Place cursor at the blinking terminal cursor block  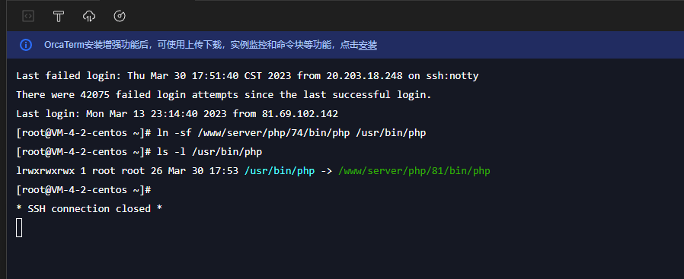click(x=19, y=227)
